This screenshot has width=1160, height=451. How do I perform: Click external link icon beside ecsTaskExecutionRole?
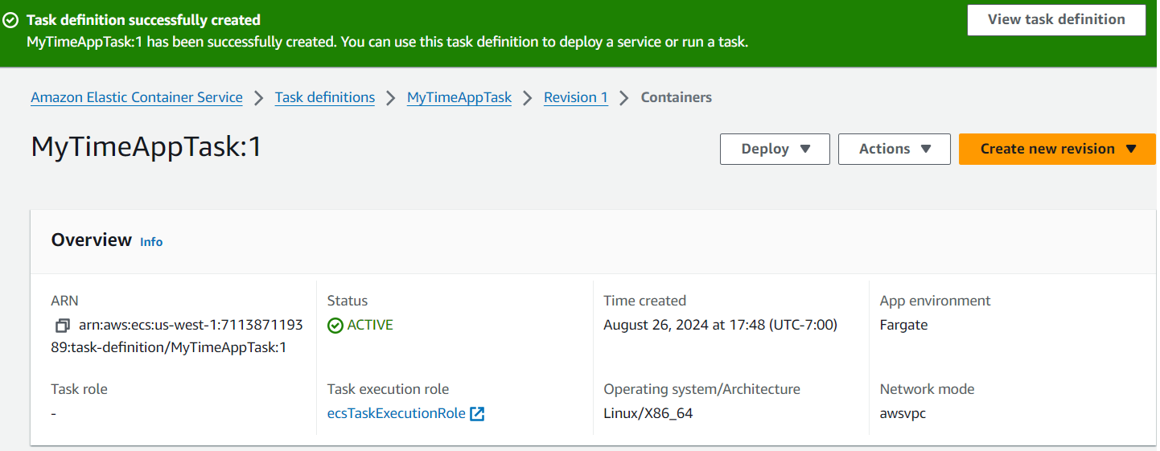point(477,414)
